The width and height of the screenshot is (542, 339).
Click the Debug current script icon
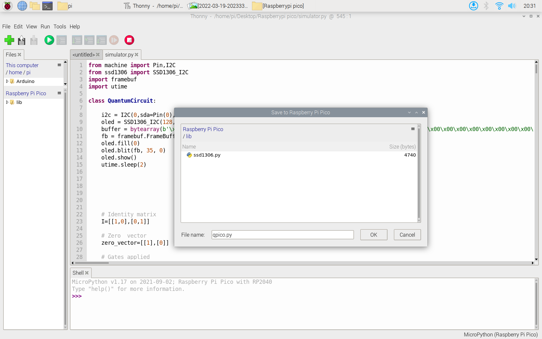point(61,40)
